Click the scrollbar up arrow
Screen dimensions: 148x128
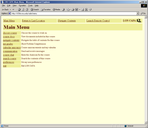point(146,17)
